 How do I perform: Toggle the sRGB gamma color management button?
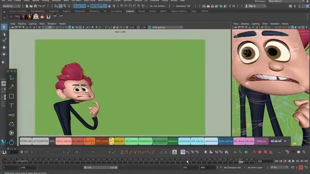pyautogui.click(x=150, y=27)
